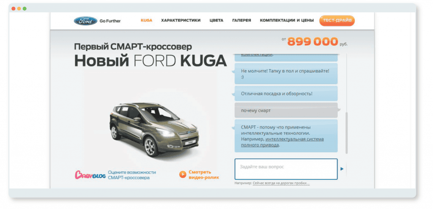Click the Смотреть видео-ролик link
The image size is (433, 209).
[204, 175]
